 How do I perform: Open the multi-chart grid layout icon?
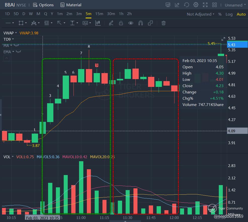[215, 5]
